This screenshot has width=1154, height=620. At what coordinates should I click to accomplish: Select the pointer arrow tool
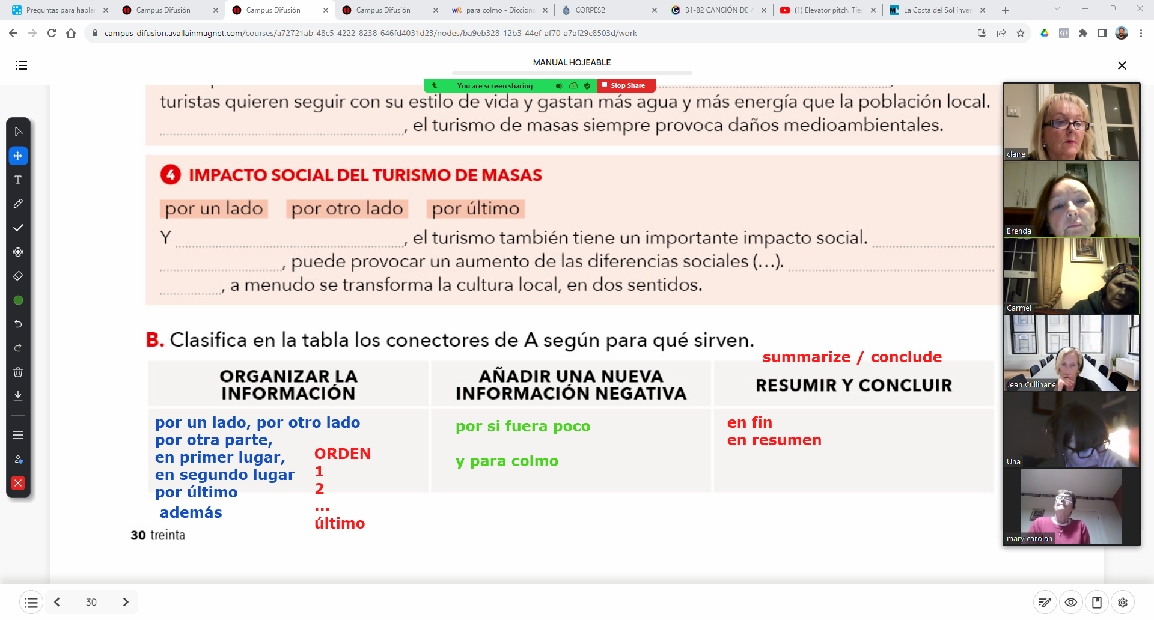coord(18,132)
